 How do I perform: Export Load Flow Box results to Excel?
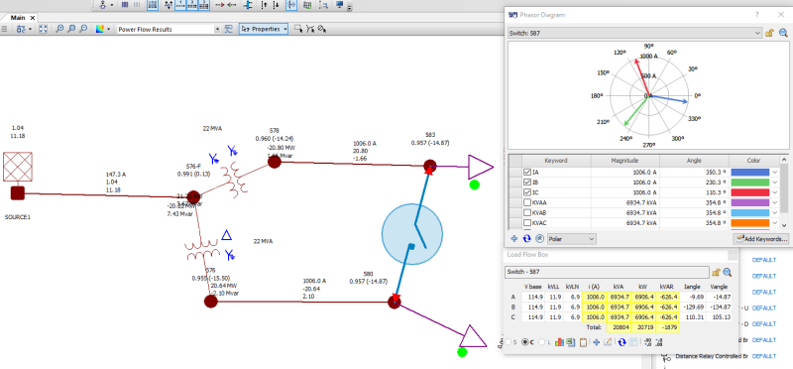[570, 342]
